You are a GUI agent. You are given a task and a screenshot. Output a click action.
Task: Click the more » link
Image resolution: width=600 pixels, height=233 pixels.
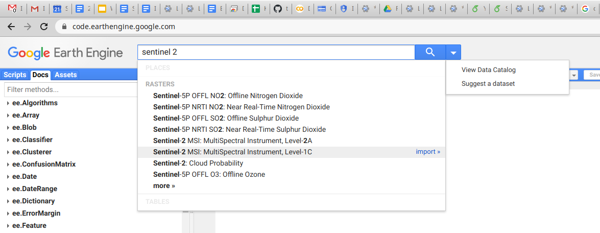(164, 185)
